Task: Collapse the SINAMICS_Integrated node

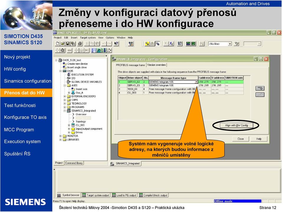Action: click(65, 111)
